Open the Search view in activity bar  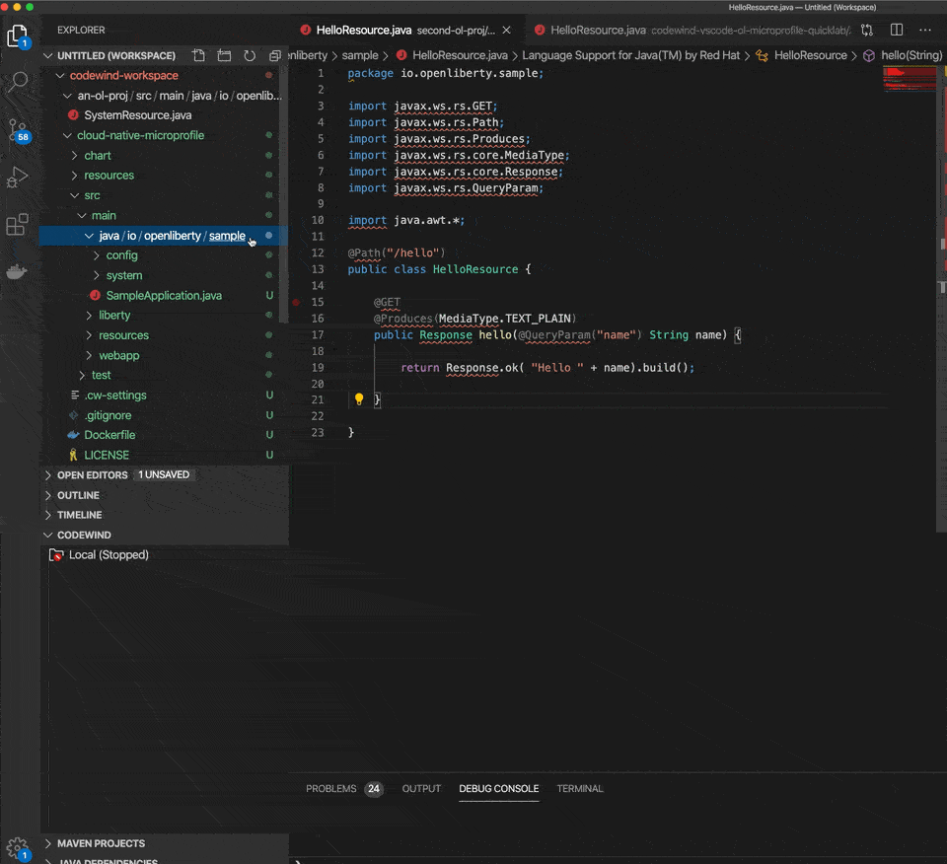18,82
